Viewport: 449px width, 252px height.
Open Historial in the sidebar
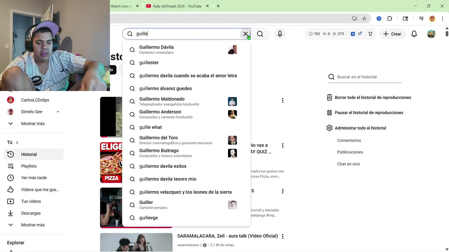click(x=34, y=154)
